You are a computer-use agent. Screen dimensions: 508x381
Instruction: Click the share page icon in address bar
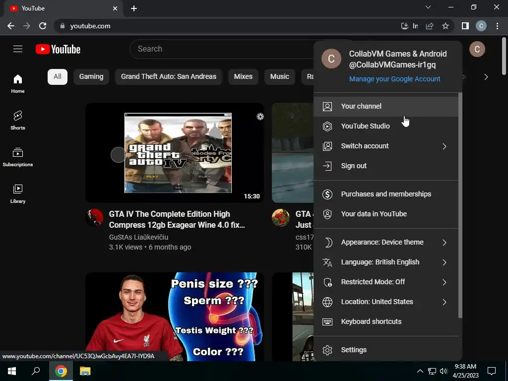coord(430,26)
